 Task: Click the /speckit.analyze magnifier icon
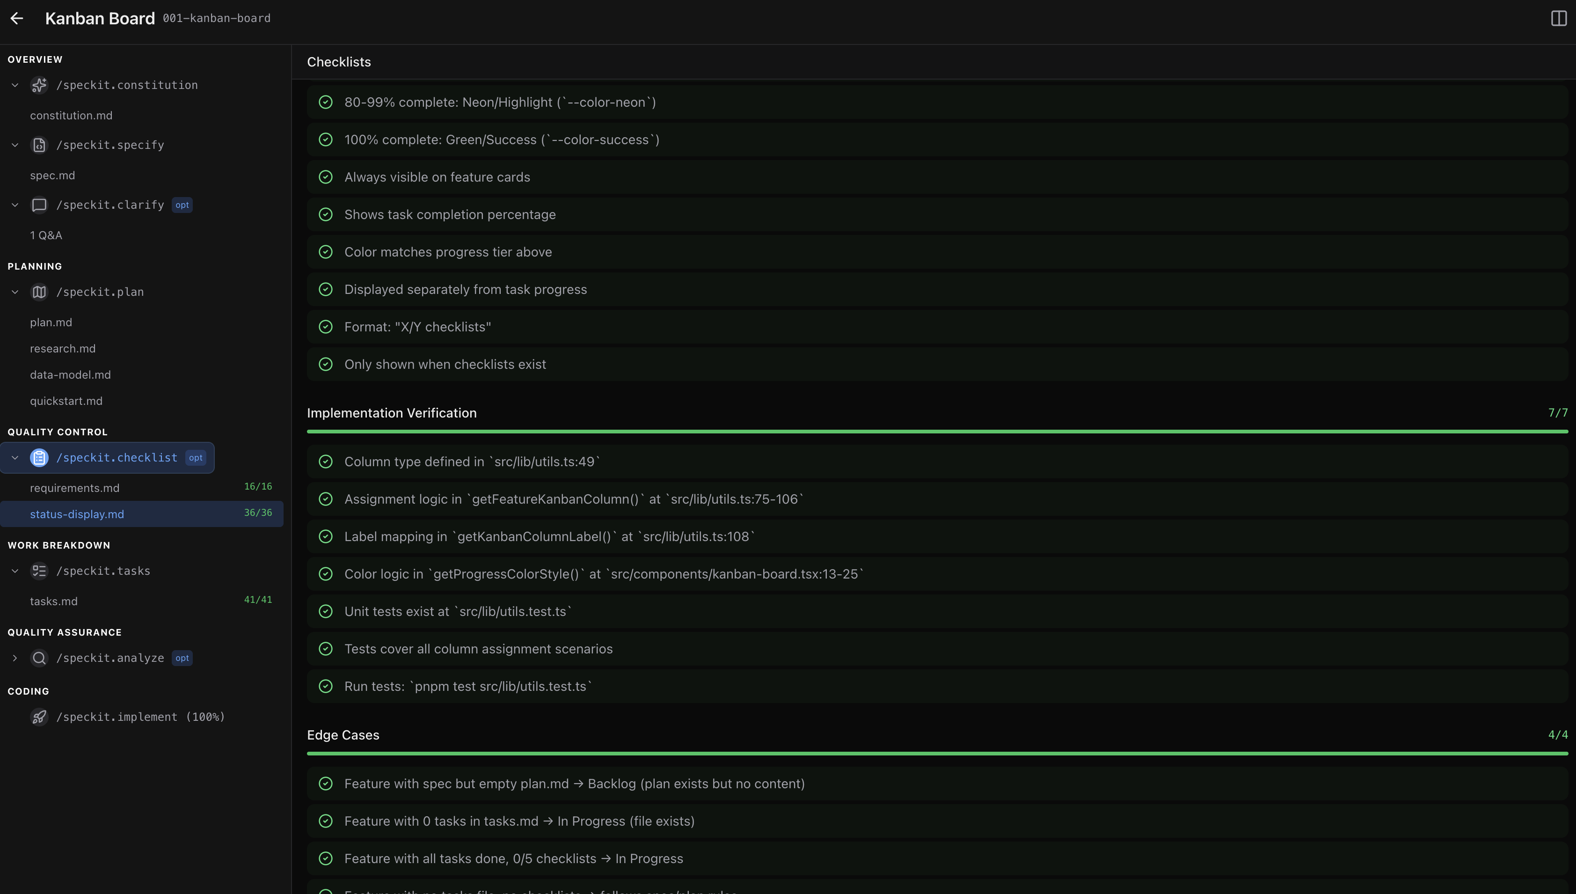[x=39, y=658]
